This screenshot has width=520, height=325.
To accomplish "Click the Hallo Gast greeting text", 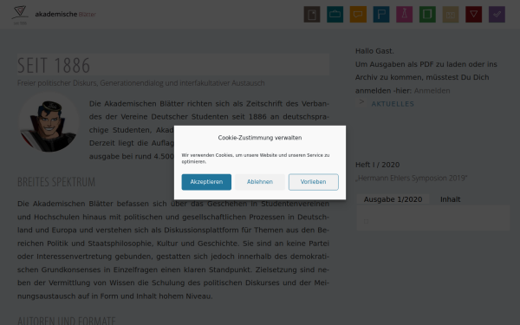I will [374, 51].
